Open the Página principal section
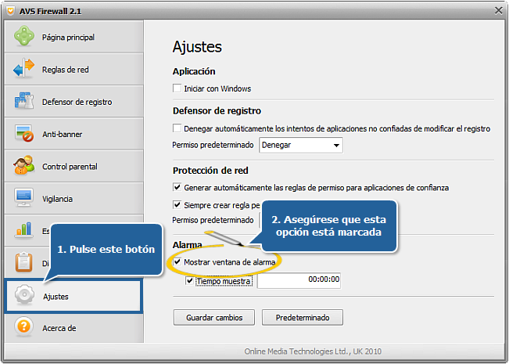Image resolution: width=509 pixels, height=364 pixels. tap(73, 36)
